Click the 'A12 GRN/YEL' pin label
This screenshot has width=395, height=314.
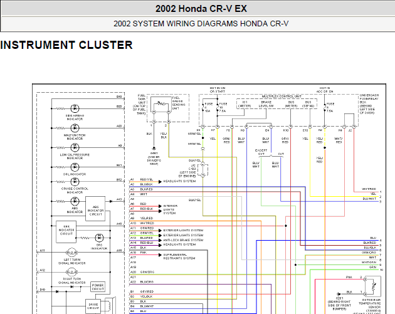tap(142, 233)
